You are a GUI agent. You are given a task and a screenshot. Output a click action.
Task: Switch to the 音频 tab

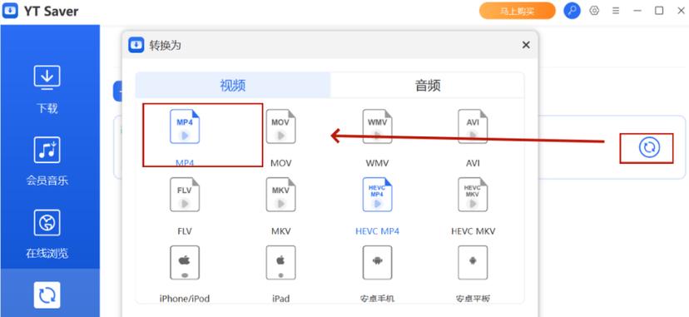coord(427,85)
